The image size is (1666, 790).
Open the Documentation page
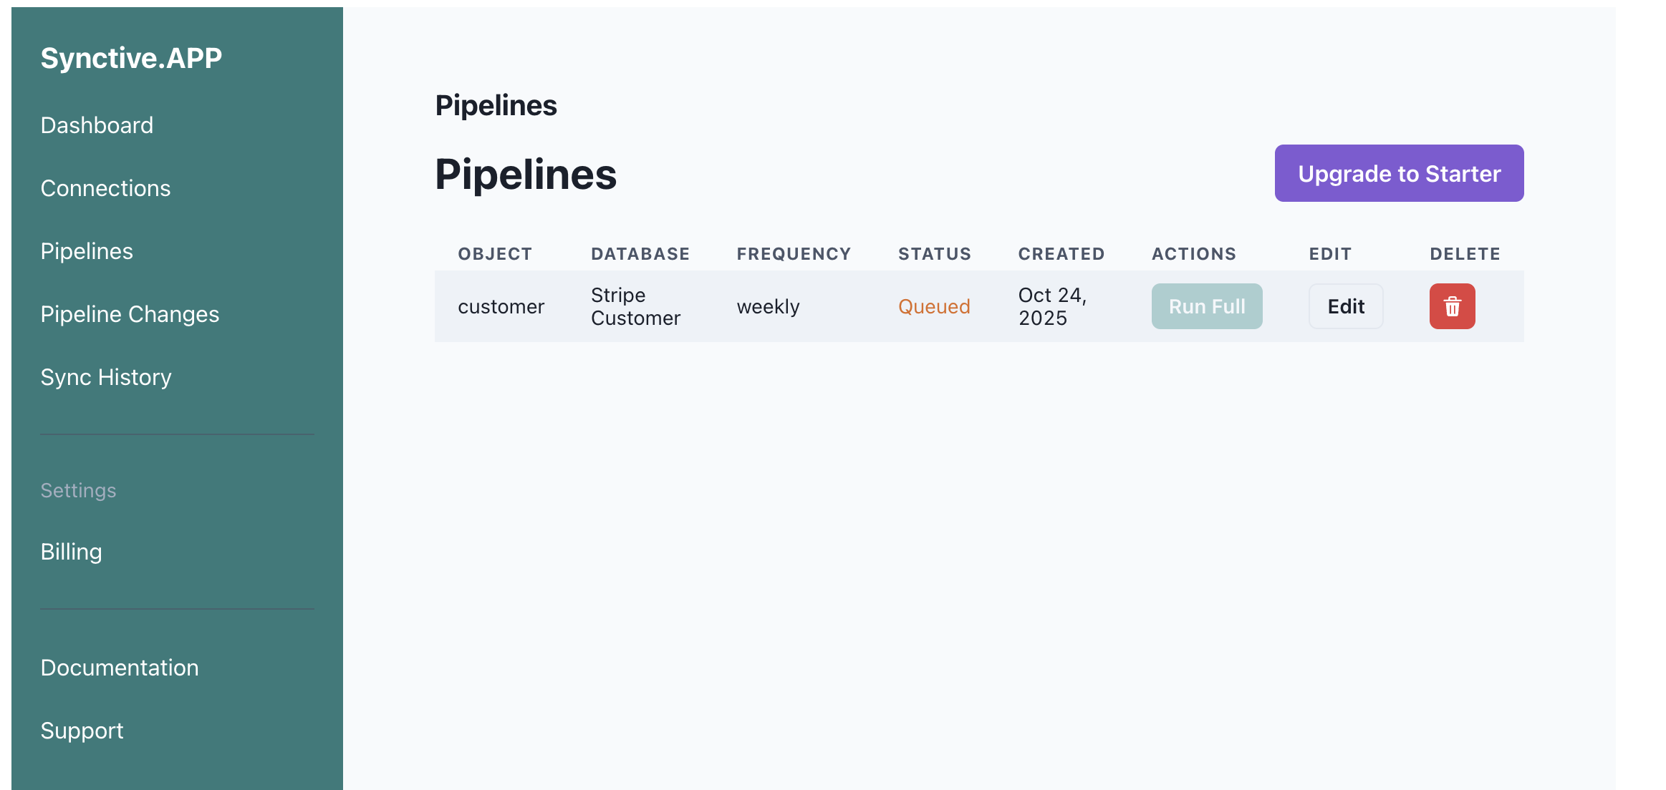tap(119, 667)
